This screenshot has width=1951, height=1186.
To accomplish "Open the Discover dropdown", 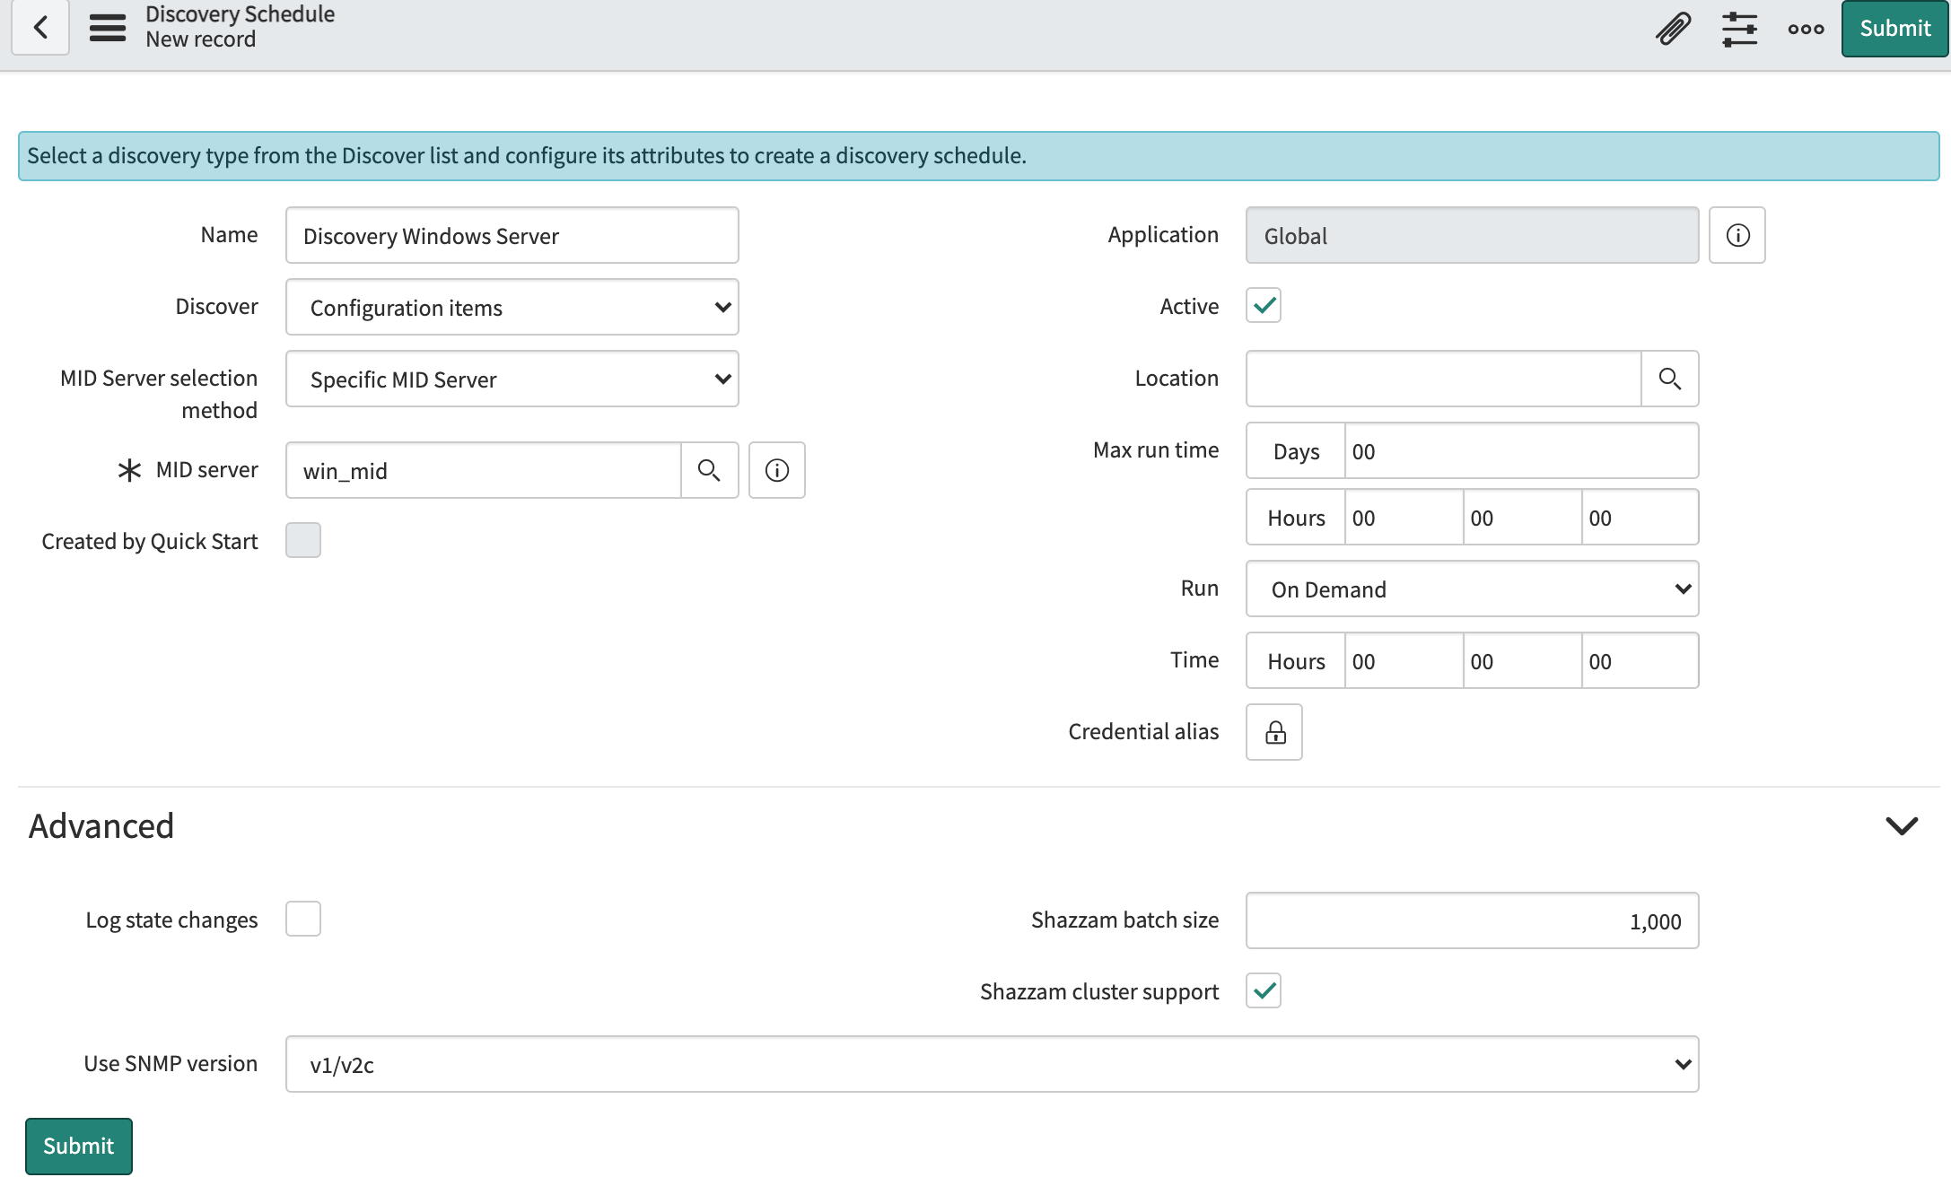I will coord(512,307).
